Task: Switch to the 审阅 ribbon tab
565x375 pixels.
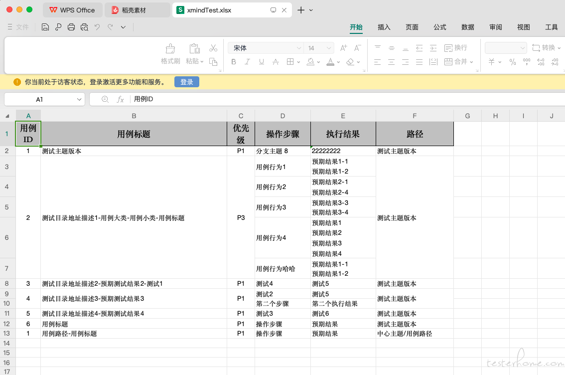Action: coord(495,27)
